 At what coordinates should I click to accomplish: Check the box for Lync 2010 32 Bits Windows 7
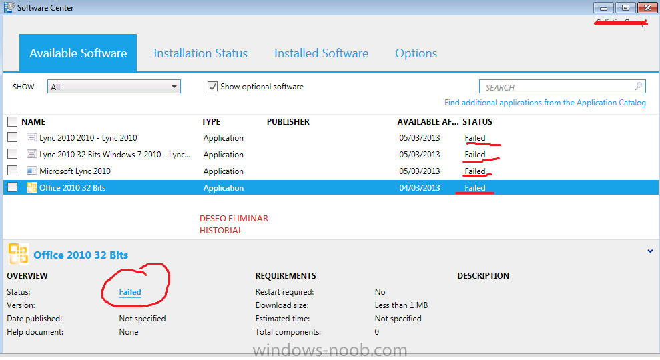click(x=12, y=154)
